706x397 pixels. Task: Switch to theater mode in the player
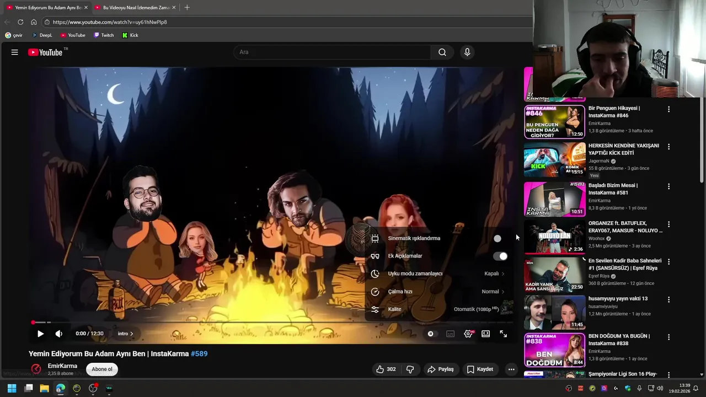pyautogui.click(x=486, y=334)
